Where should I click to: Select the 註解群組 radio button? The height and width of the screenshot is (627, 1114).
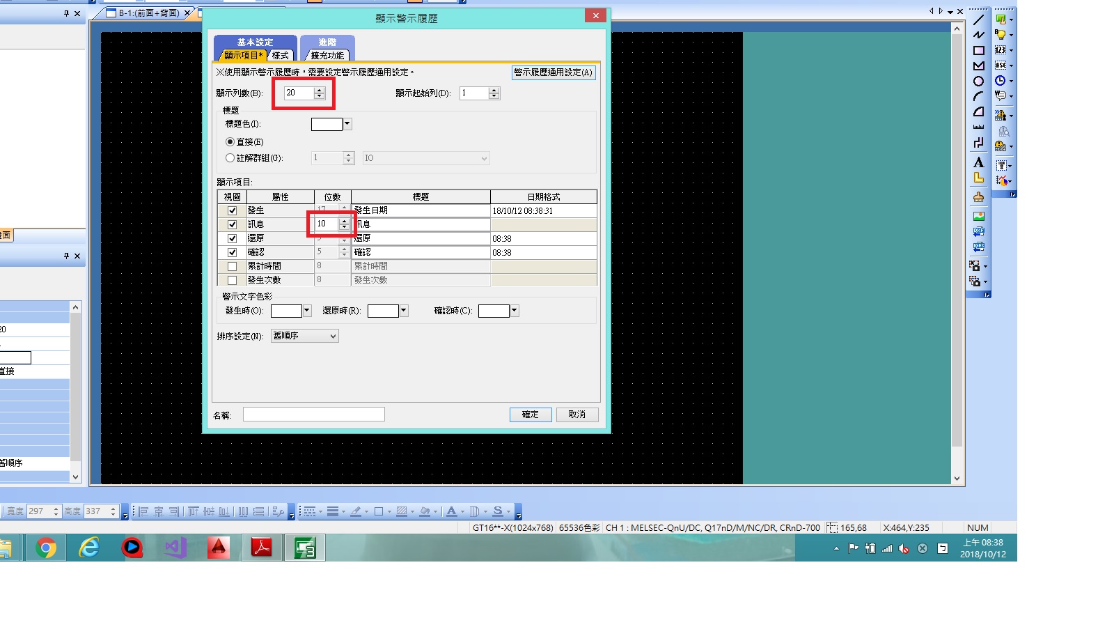(x=230, y=158)
